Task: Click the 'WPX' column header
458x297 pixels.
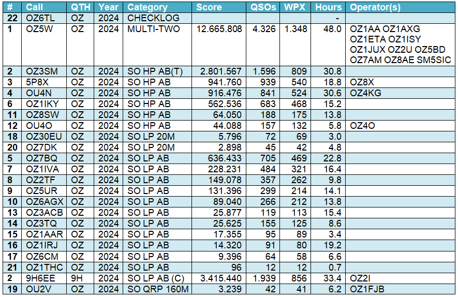Action: pyautogui.click(x=294, y=7)
